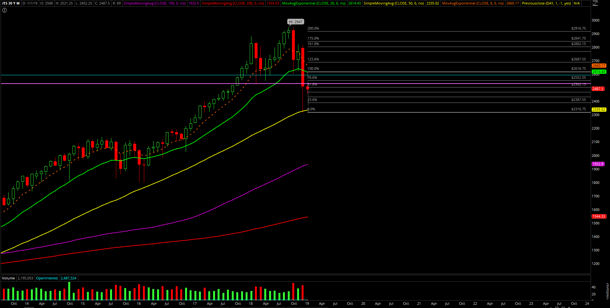
Task: Click the $2916.75 Fibonacci price value
Action: [x=578, y=28]
